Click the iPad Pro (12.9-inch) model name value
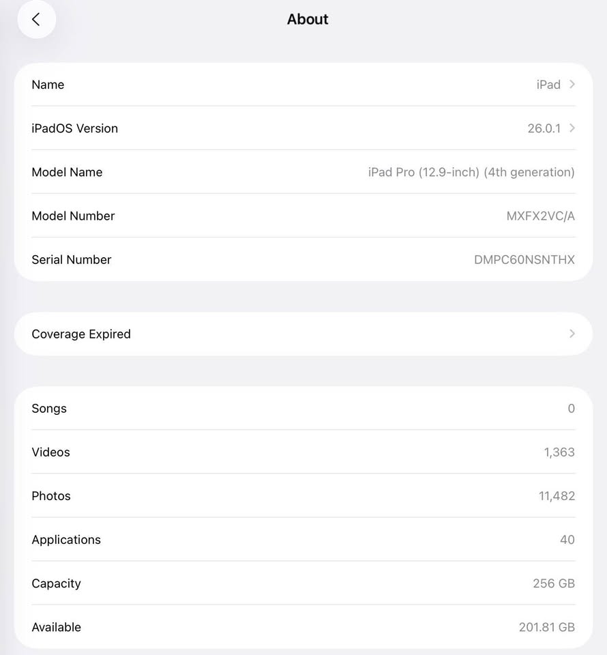 (471, 172)
